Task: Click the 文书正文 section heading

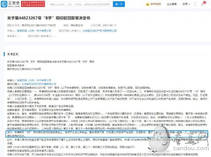Action: tap(13, 54)
